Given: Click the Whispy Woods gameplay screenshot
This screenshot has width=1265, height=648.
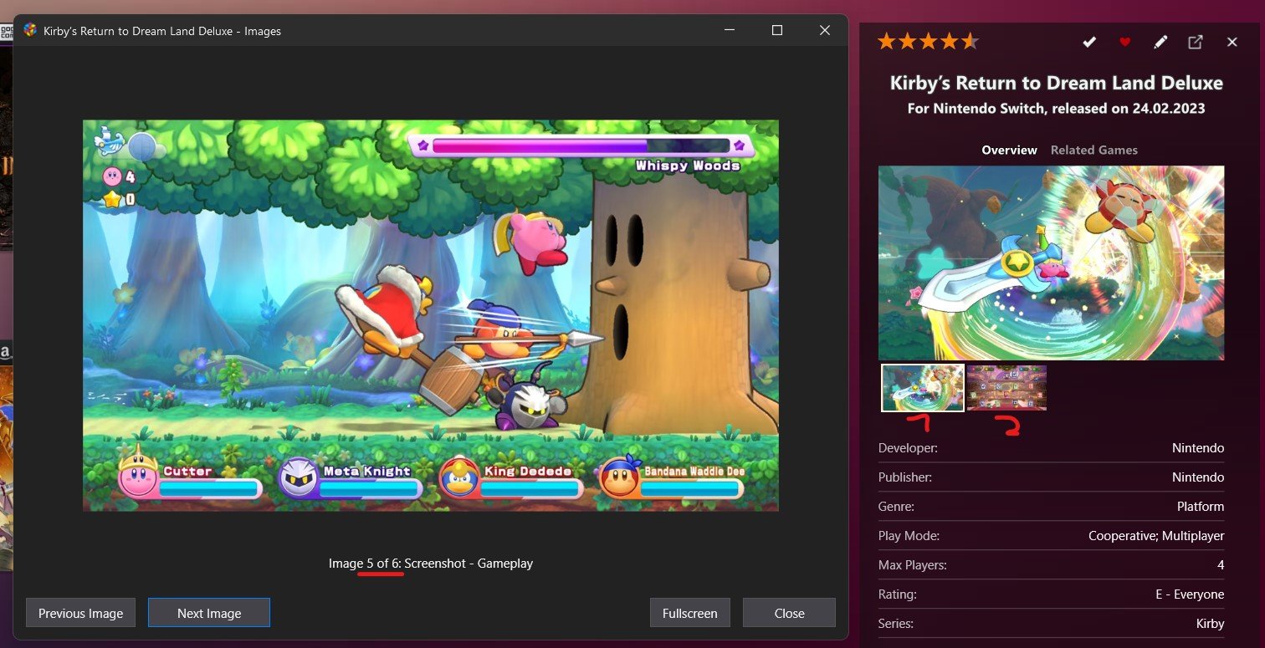Looking at the screenshot, I should [x=431, y=315].
